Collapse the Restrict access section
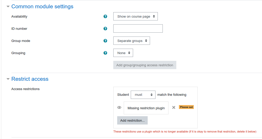 pos(8,79)
